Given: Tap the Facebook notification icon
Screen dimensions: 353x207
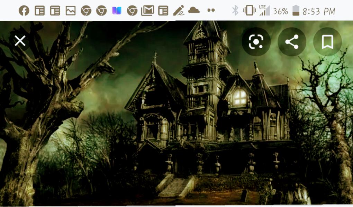Looking at the screenshot, I should pos(24,11).
